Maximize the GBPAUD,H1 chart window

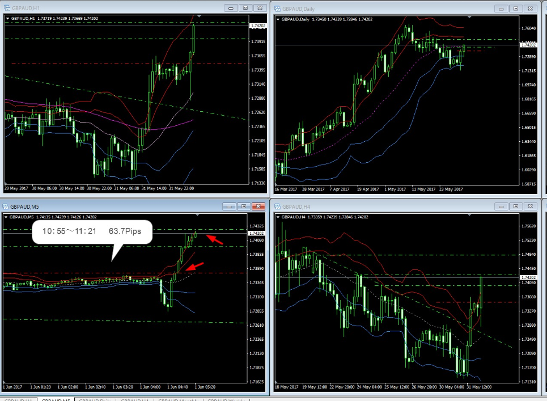click(245, 8)
